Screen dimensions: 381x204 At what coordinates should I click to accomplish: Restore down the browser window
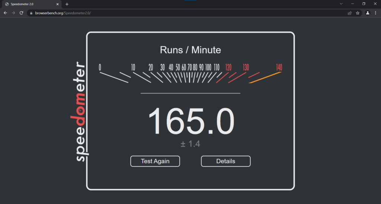tap(364, 4)
